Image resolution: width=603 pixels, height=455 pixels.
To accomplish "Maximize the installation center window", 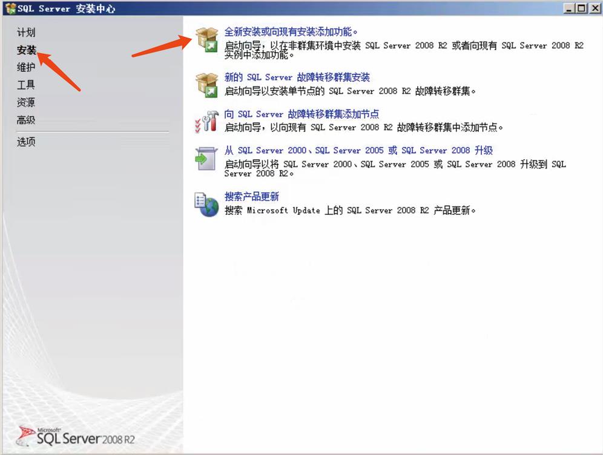I will [581, 8].
